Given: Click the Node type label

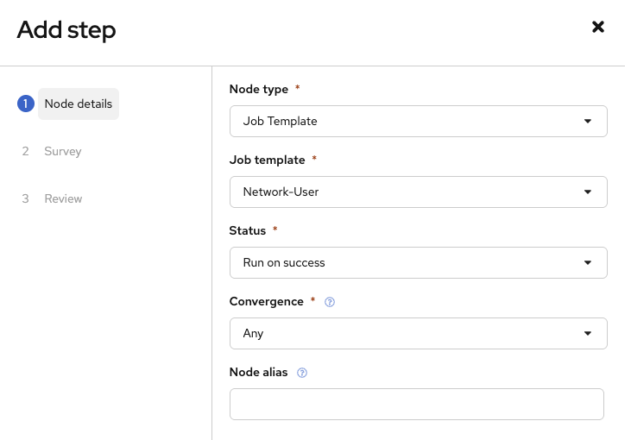Looking at the screenshot, I should coord(259,89).
